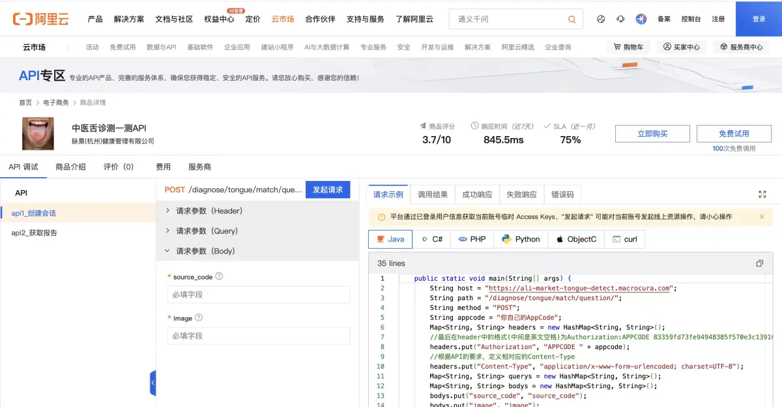Open the 产品 top menu
This screenshot has height=407, width=782.
(95, 19)
